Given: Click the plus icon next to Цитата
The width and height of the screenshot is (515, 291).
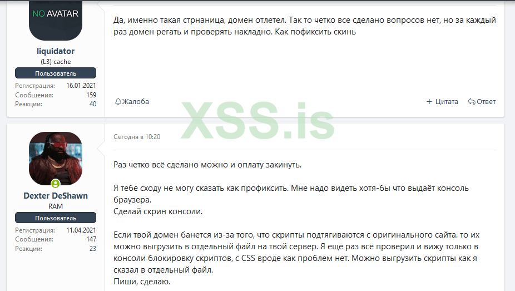Looking at the screenshot, I should (x=429, y=102).
